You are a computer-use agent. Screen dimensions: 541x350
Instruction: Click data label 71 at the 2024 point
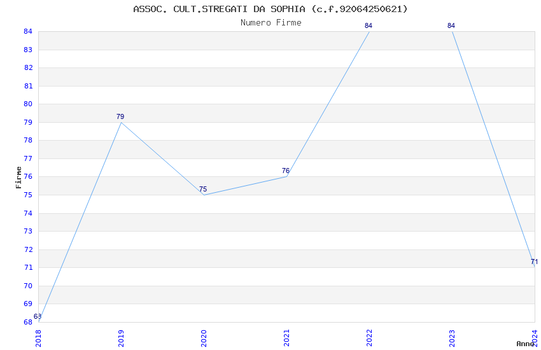[x=534, y=262]
